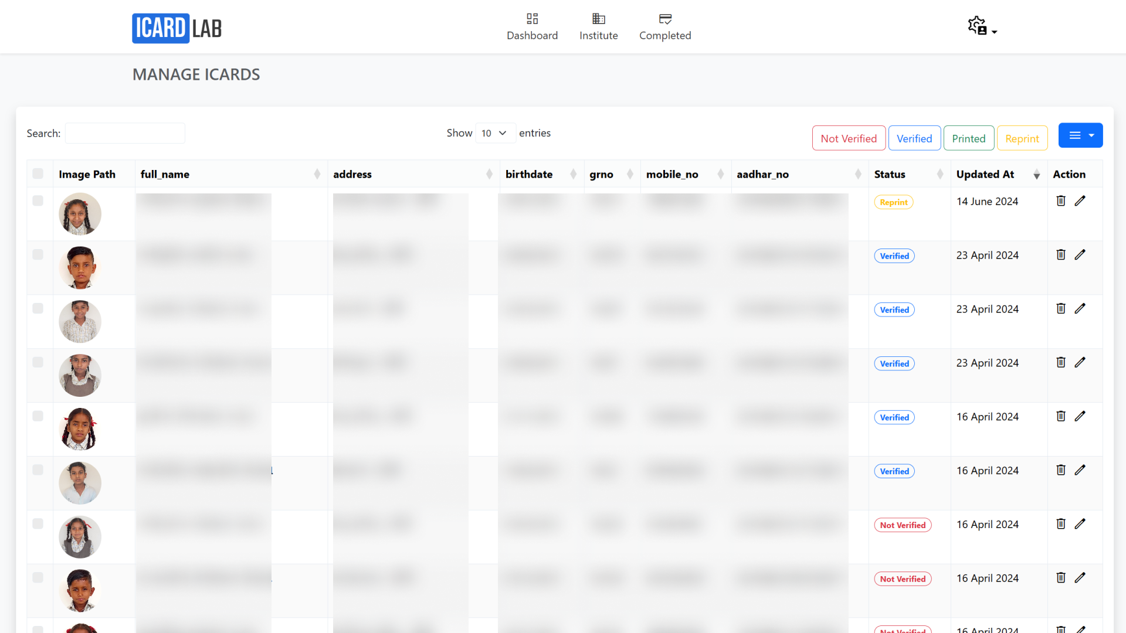The image size is (1126, 633).
Task: Edit the first 16 April 2024 record
Action: click(x=1080, y=417)
